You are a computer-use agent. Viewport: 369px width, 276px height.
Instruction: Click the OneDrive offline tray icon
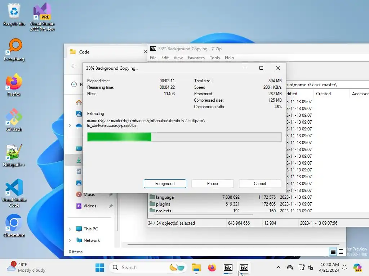(290, 267)
